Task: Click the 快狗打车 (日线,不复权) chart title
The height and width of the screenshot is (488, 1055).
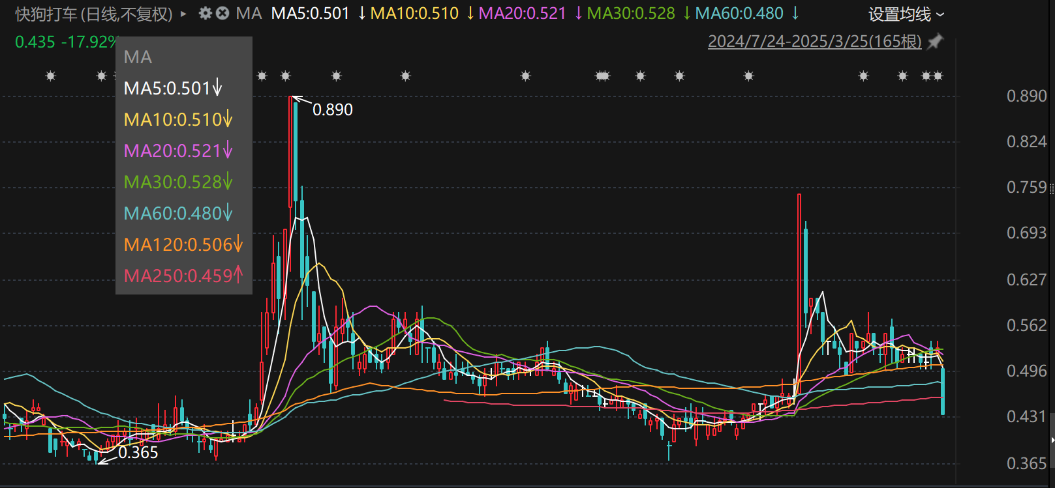Action: tap(94, 14)
